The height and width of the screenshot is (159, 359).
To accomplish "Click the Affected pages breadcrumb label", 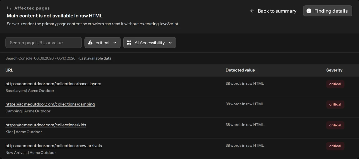I will pyautogui.click(x=32, y=8).
